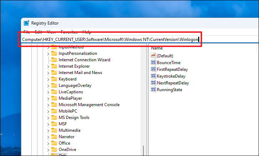Click the Name column header
Image resolution: width=259 pixels, height=156 pixels.
click(157, 48)
